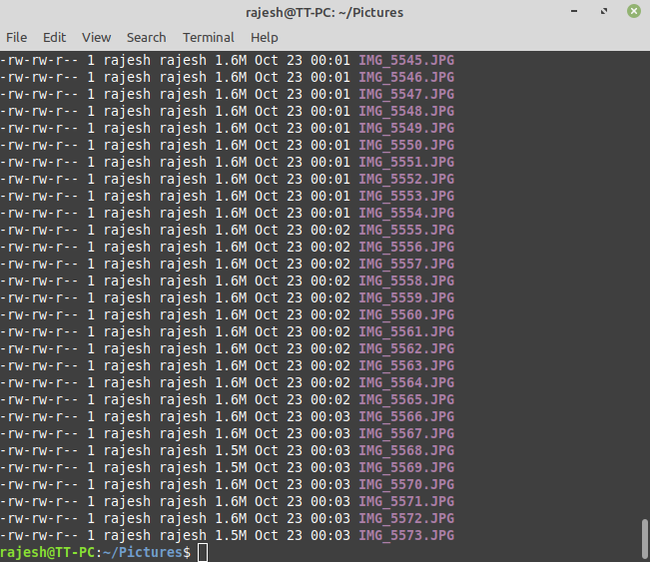Open the Edit menu
Image resolution: width=650 pixels, height=562 pixels.
pyautogui.click(x=54, y=37)
